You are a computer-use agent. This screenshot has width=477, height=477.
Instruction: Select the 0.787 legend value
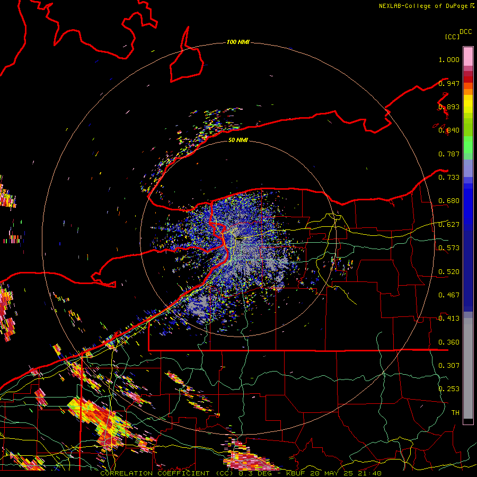[x=449, y=154]
